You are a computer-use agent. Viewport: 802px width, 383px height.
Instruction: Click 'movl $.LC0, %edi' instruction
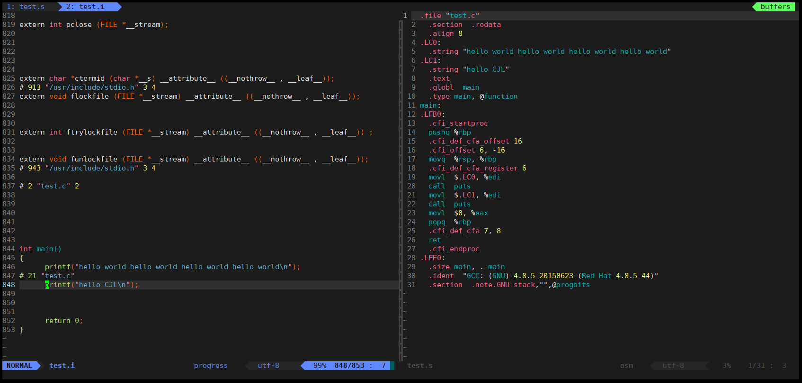(x=464, y=177)
